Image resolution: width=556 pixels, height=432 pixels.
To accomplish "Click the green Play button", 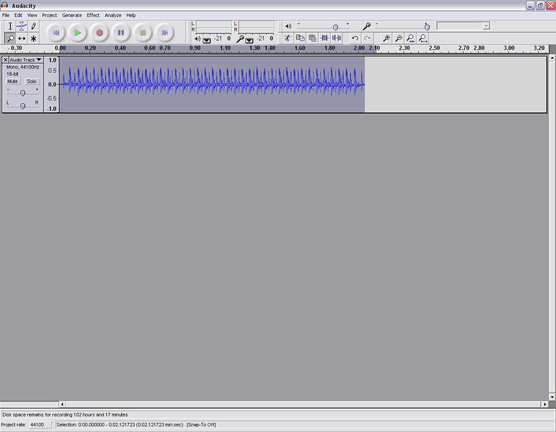I will pos(78,33).
